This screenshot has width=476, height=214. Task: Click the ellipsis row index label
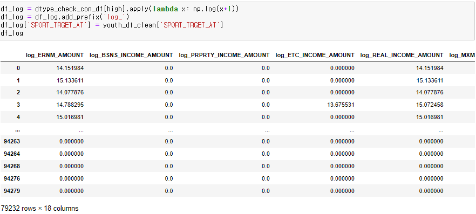18,130
